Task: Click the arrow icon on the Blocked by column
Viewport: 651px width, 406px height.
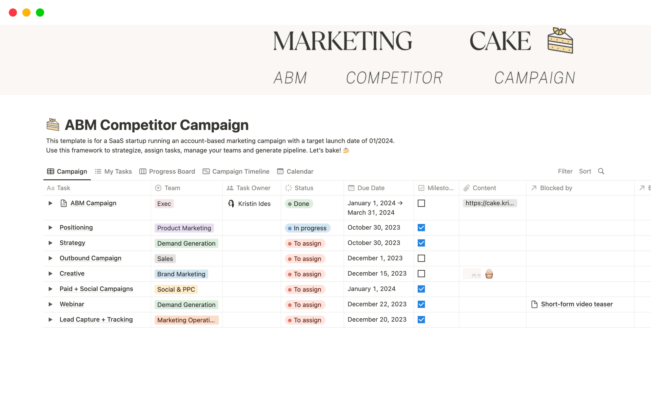Action: [533, 188]
